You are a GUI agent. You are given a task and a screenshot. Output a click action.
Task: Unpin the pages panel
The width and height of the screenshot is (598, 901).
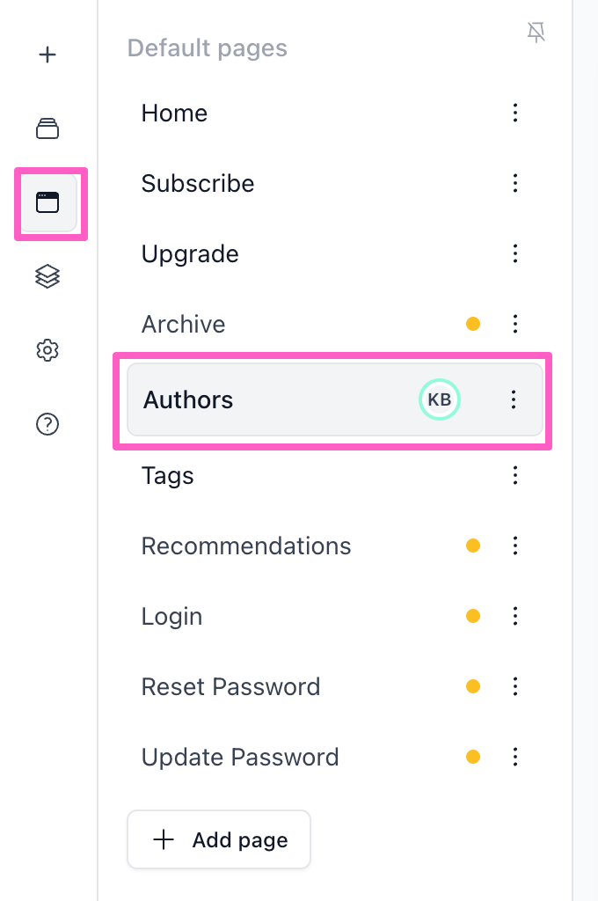pos(536,33)
